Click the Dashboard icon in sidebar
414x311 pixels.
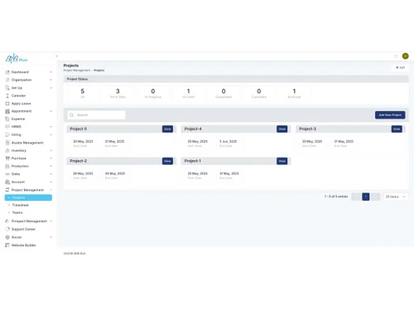[x=7, y=72]
